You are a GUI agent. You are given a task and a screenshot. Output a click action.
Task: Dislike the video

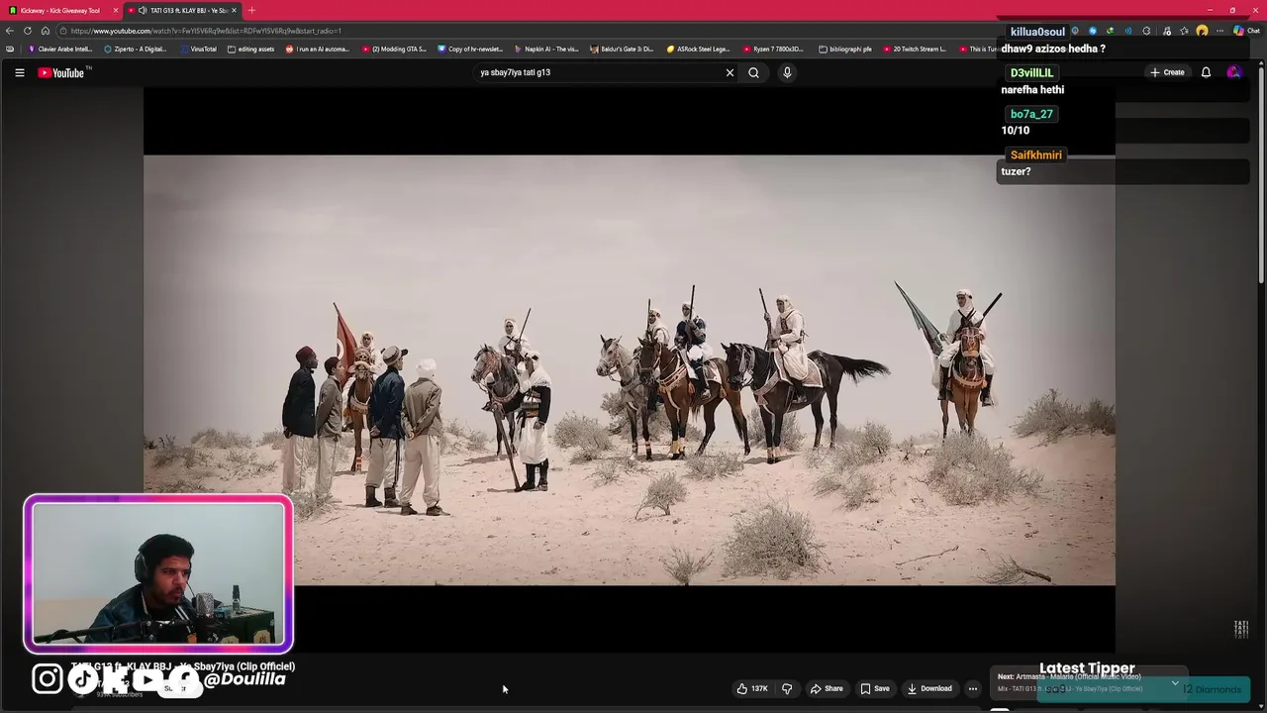[x=787, y=688]
